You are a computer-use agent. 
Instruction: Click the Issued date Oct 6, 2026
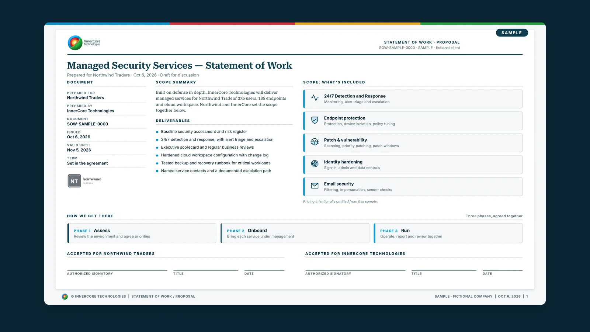(x=79, y=137)
